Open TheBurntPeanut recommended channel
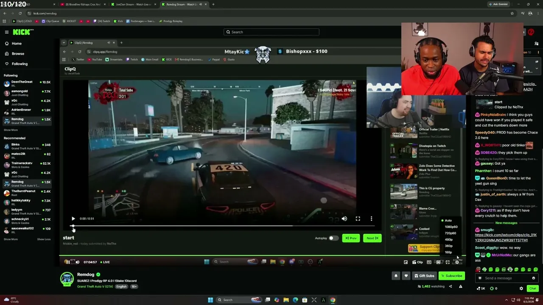Image resolution: width=543 pixels, height=305 pixels. click(27, 193)
